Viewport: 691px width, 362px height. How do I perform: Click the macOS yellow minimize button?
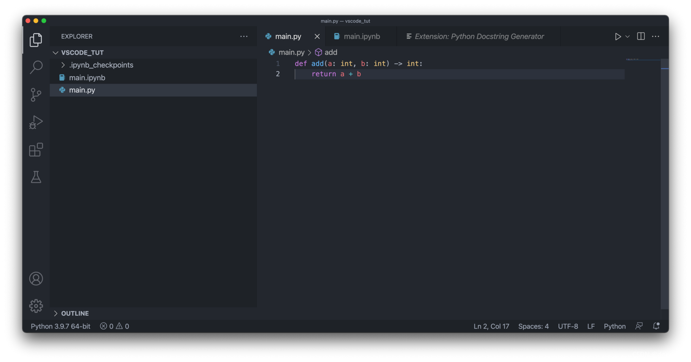point(36,21)
